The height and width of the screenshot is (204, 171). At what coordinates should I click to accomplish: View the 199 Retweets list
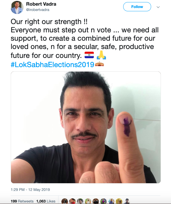coord(22,201)
